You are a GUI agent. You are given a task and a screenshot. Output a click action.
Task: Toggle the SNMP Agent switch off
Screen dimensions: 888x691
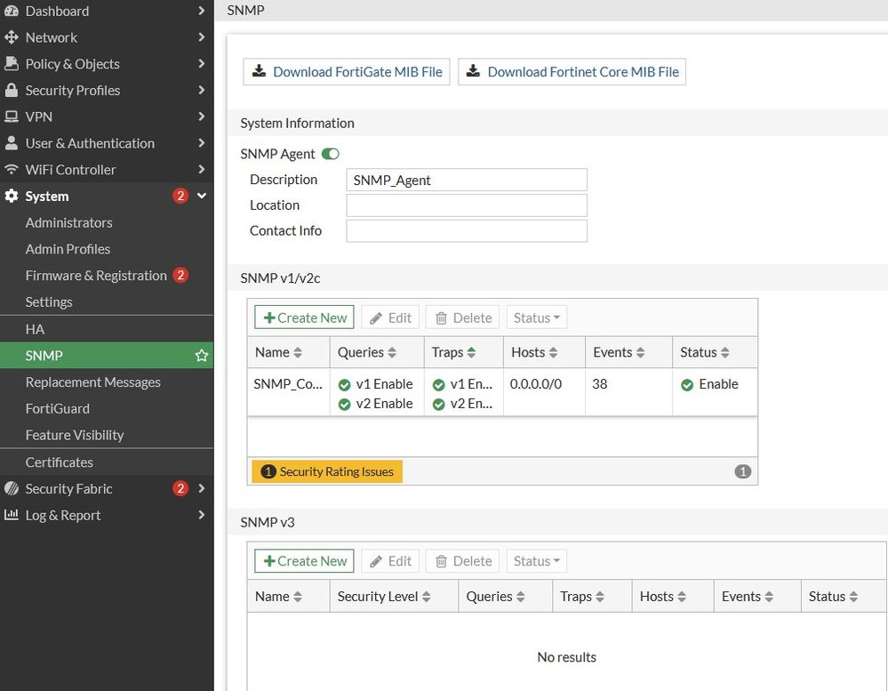(331, 154)
